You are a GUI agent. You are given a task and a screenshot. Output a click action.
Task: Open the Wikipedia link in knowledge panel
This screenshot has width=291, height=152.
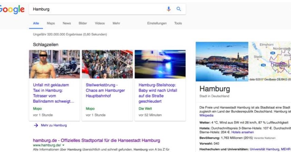tap(206, 115)
